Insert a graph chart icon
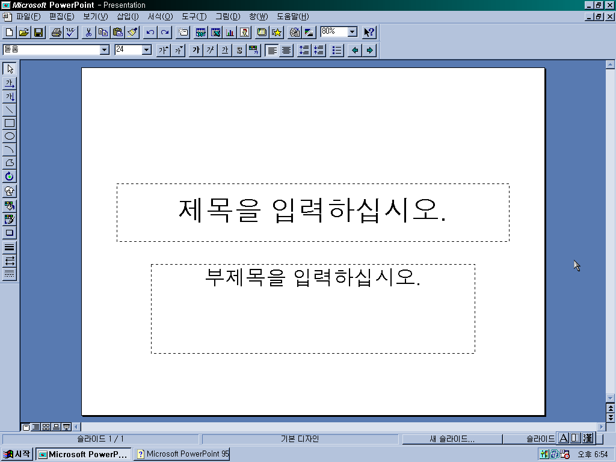This screenshot has height=462, width=616. pyautogui.click(x=230, y=32)
